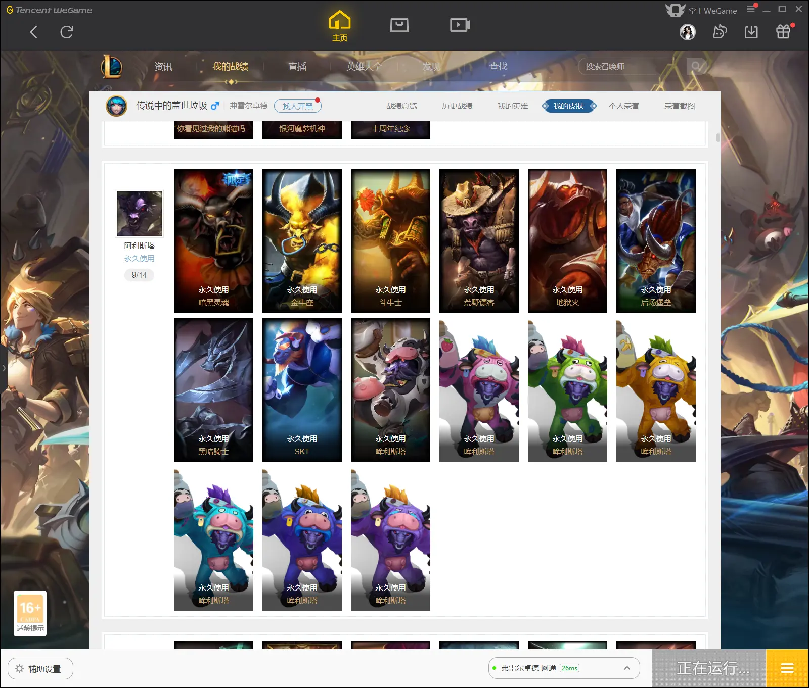
Task: Click the League of Legends logo
Action: tap(111, 67)
